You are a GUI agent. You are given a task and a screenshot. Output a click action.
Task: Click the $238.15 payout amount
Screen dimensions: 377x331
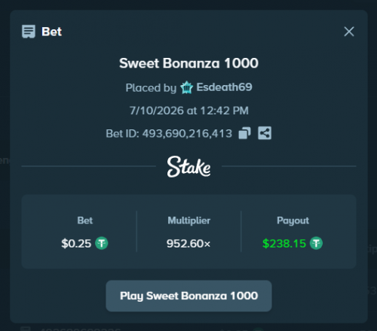coord(284,244)
